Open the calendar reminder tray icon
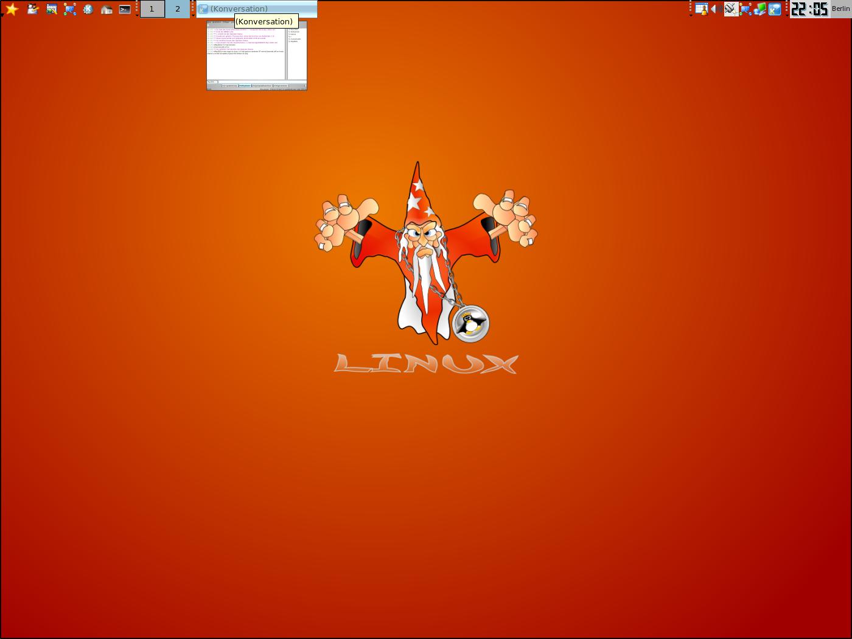Image resolution: width=852 pixels, height=639 pixels. point(702,9)
